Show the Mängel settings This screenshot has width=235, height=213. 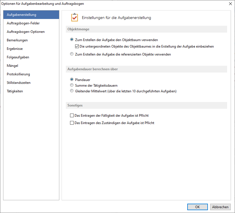31,66
